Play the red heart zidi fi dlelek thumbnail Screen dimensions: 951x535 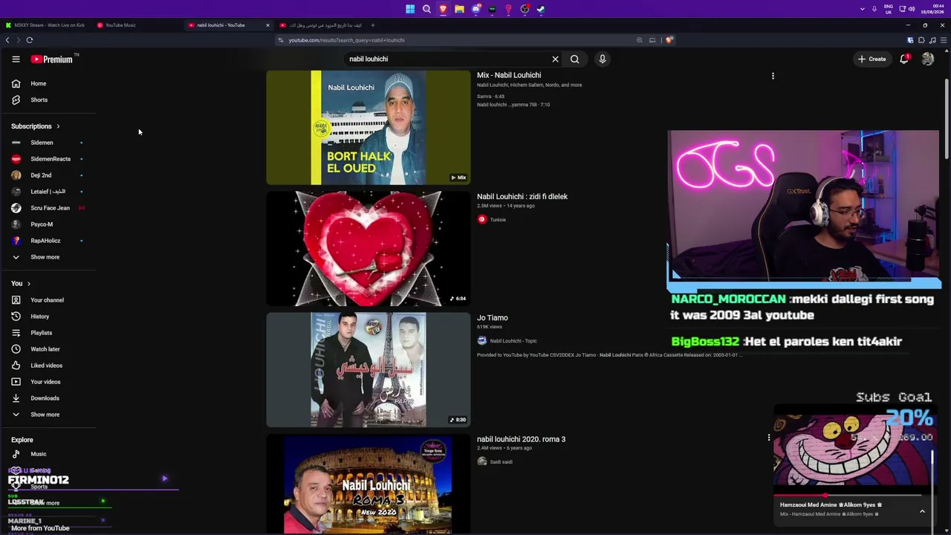coord(369,249)
